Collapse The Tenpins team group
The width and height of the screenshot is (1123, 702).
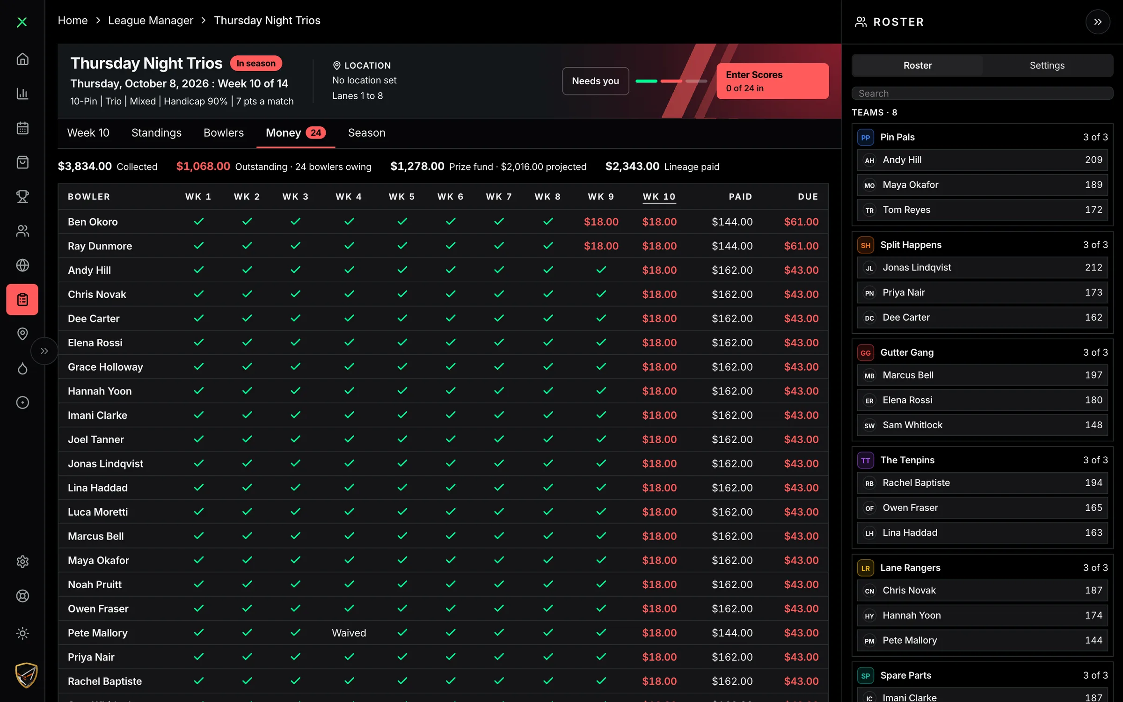982,460
